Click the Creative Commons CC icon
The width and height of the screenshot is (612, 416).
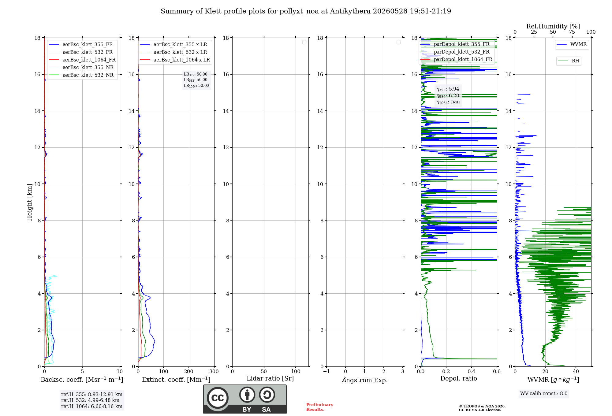click(218, 398)
